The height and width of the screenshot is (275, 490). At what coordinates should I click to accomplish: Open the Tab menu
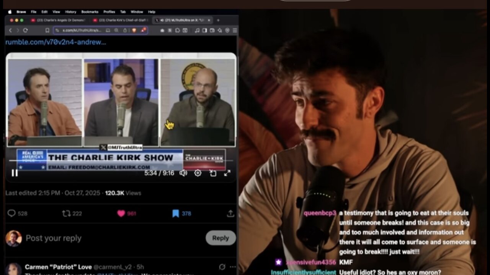pyautogui.click(x=123, y=12)
